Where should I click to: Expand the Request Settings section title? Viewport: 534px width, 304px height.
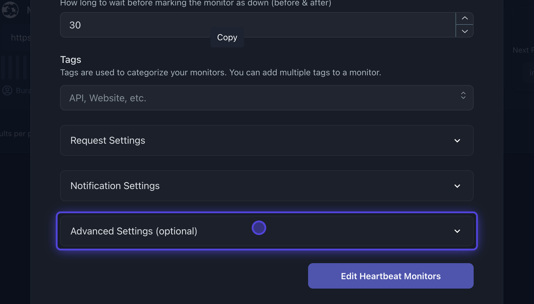[x=108, y=140]
